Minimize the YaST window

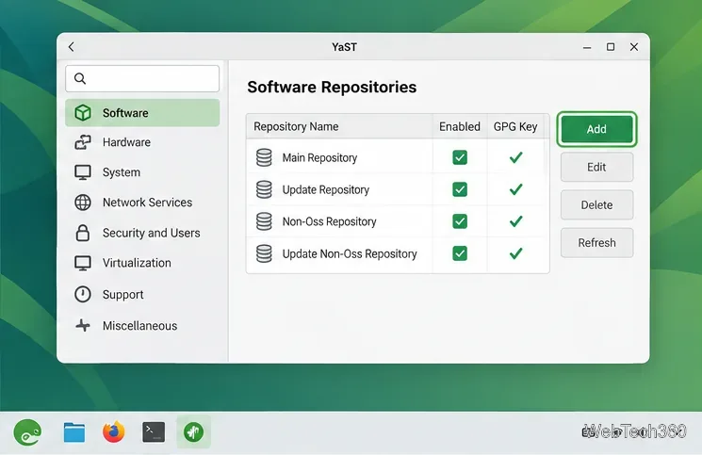[587, 47]
